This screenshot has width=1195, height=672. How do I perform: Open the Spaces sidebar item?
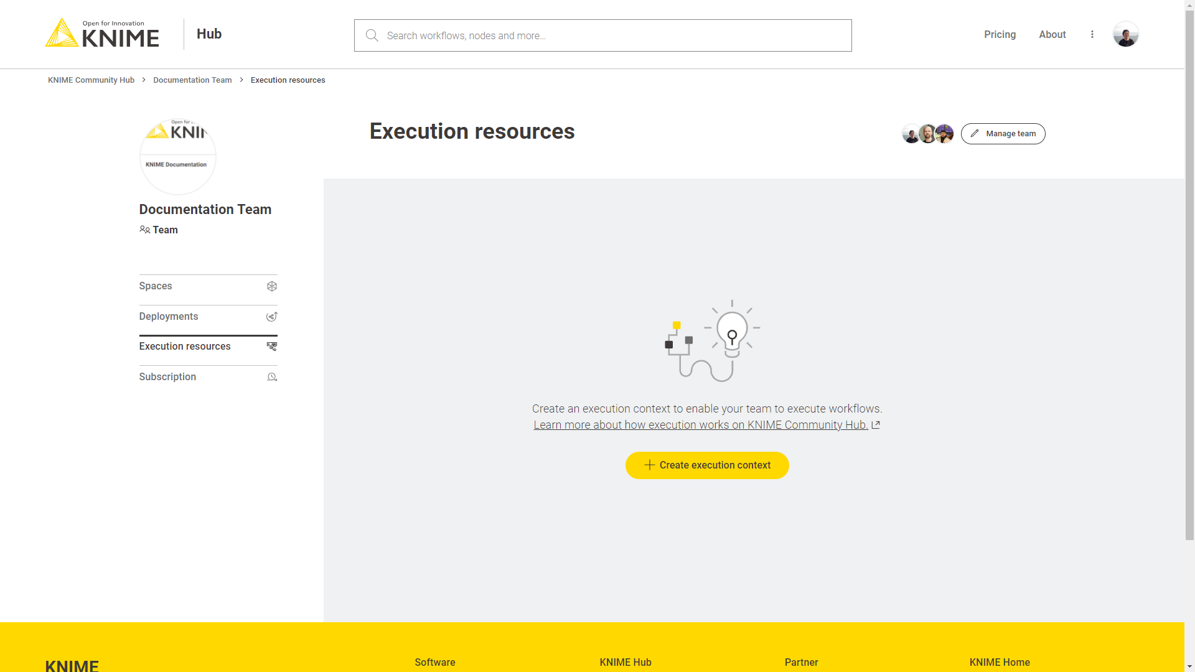(x=156, y=286)
